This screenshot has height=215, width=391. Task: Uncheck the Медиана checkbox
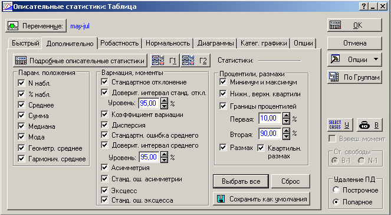coord(21,126)
